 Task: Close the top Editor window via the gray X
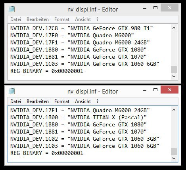point(169,8)
